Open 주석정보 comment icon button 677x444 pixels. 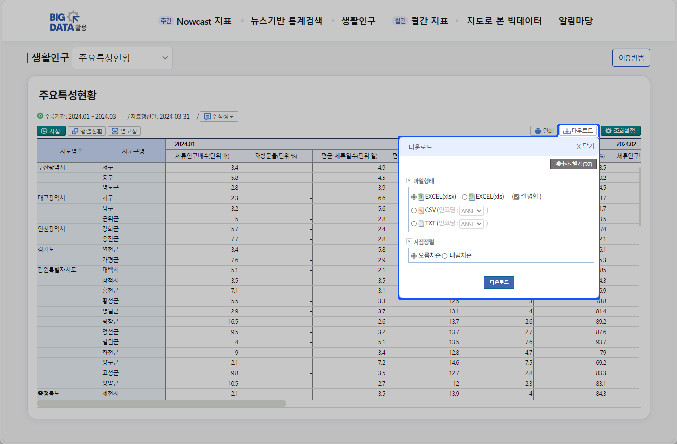pyautogui.click(x=219, y=117)
